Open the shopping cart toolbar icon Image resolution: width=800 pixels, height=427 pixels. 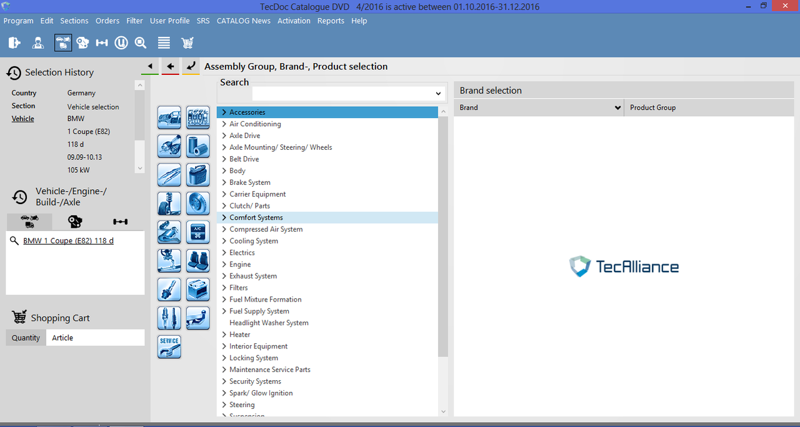point(187,42)
